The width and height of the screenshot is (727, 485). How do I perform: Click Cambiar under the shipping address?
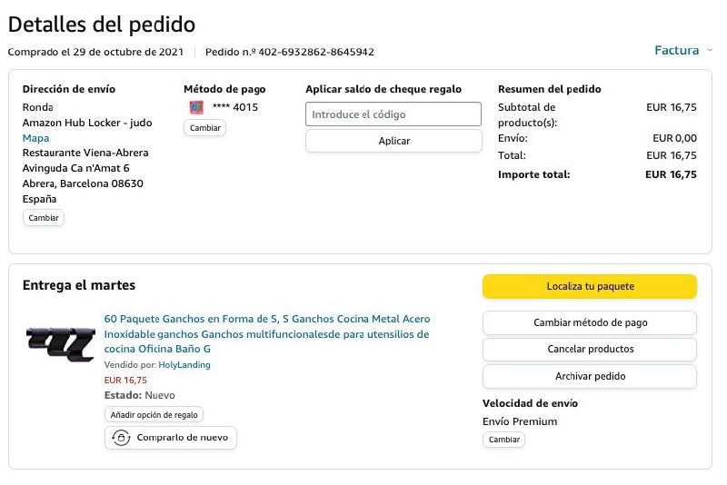click(x=44, y=218)
